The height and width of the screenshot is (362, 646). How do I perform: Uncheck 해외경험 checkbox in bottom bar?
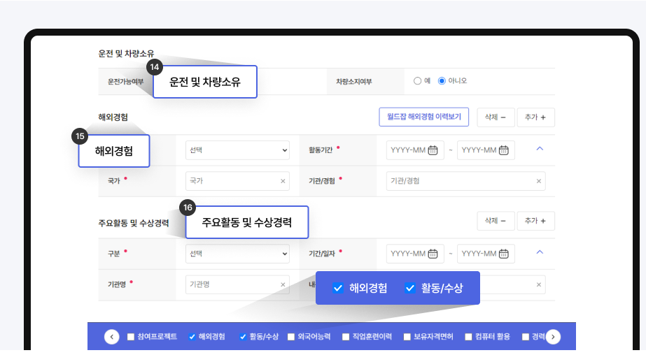pyautogui.click(x=192, y=337)
